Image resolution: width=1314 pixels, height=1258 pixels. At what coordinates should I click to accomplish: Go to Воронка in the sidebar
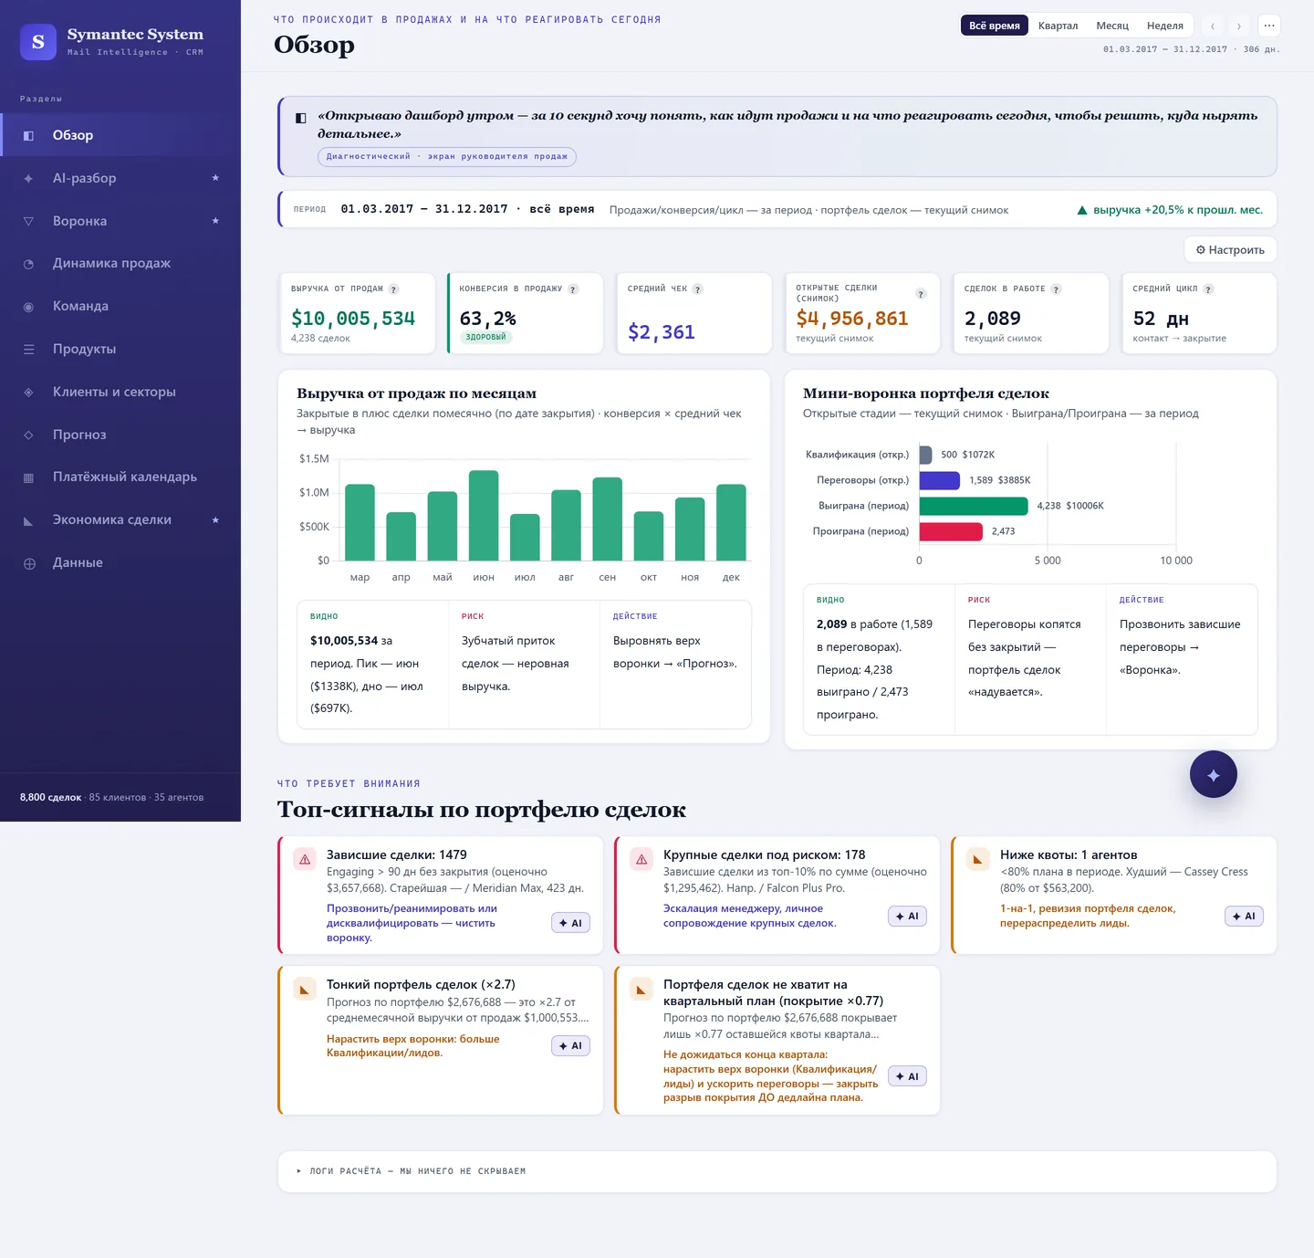[x=120, y=221]
